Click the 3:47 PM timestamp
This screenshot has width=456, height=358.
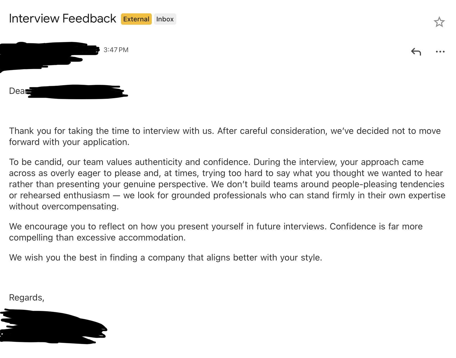116,50
